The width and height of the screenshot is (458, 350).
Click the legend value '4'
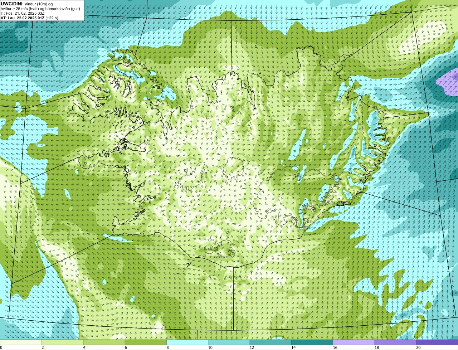84,347
